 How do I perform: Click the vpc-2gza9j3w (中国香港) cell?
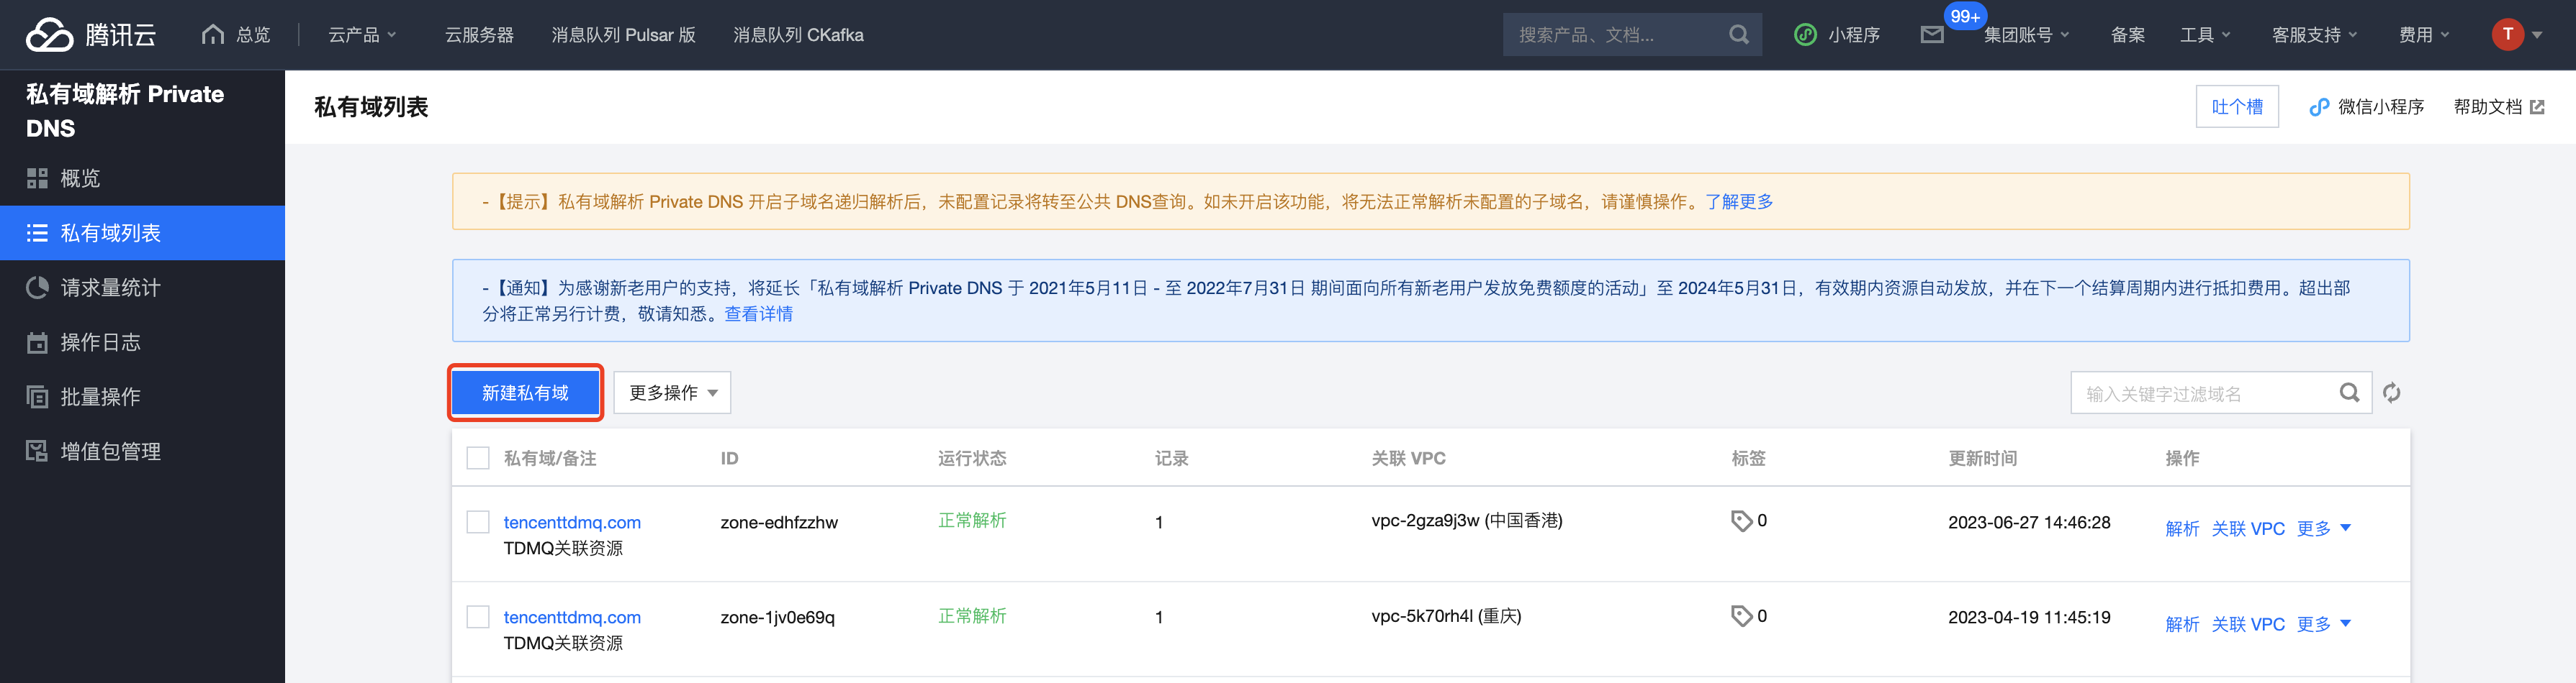(1467, 521)
